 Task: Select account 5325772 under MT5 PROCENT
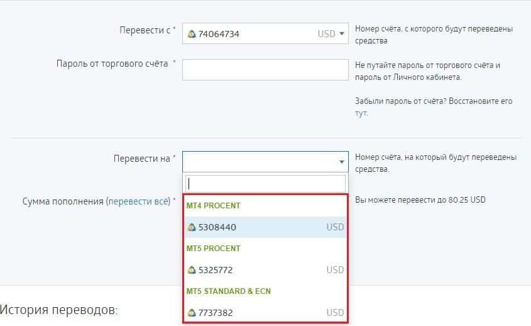[265, 270]
